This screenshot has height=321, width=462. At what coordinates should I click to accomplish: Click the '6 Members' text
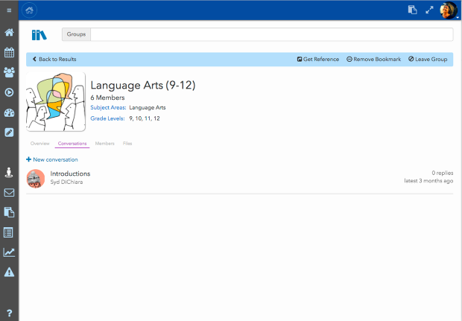(107, 98)
